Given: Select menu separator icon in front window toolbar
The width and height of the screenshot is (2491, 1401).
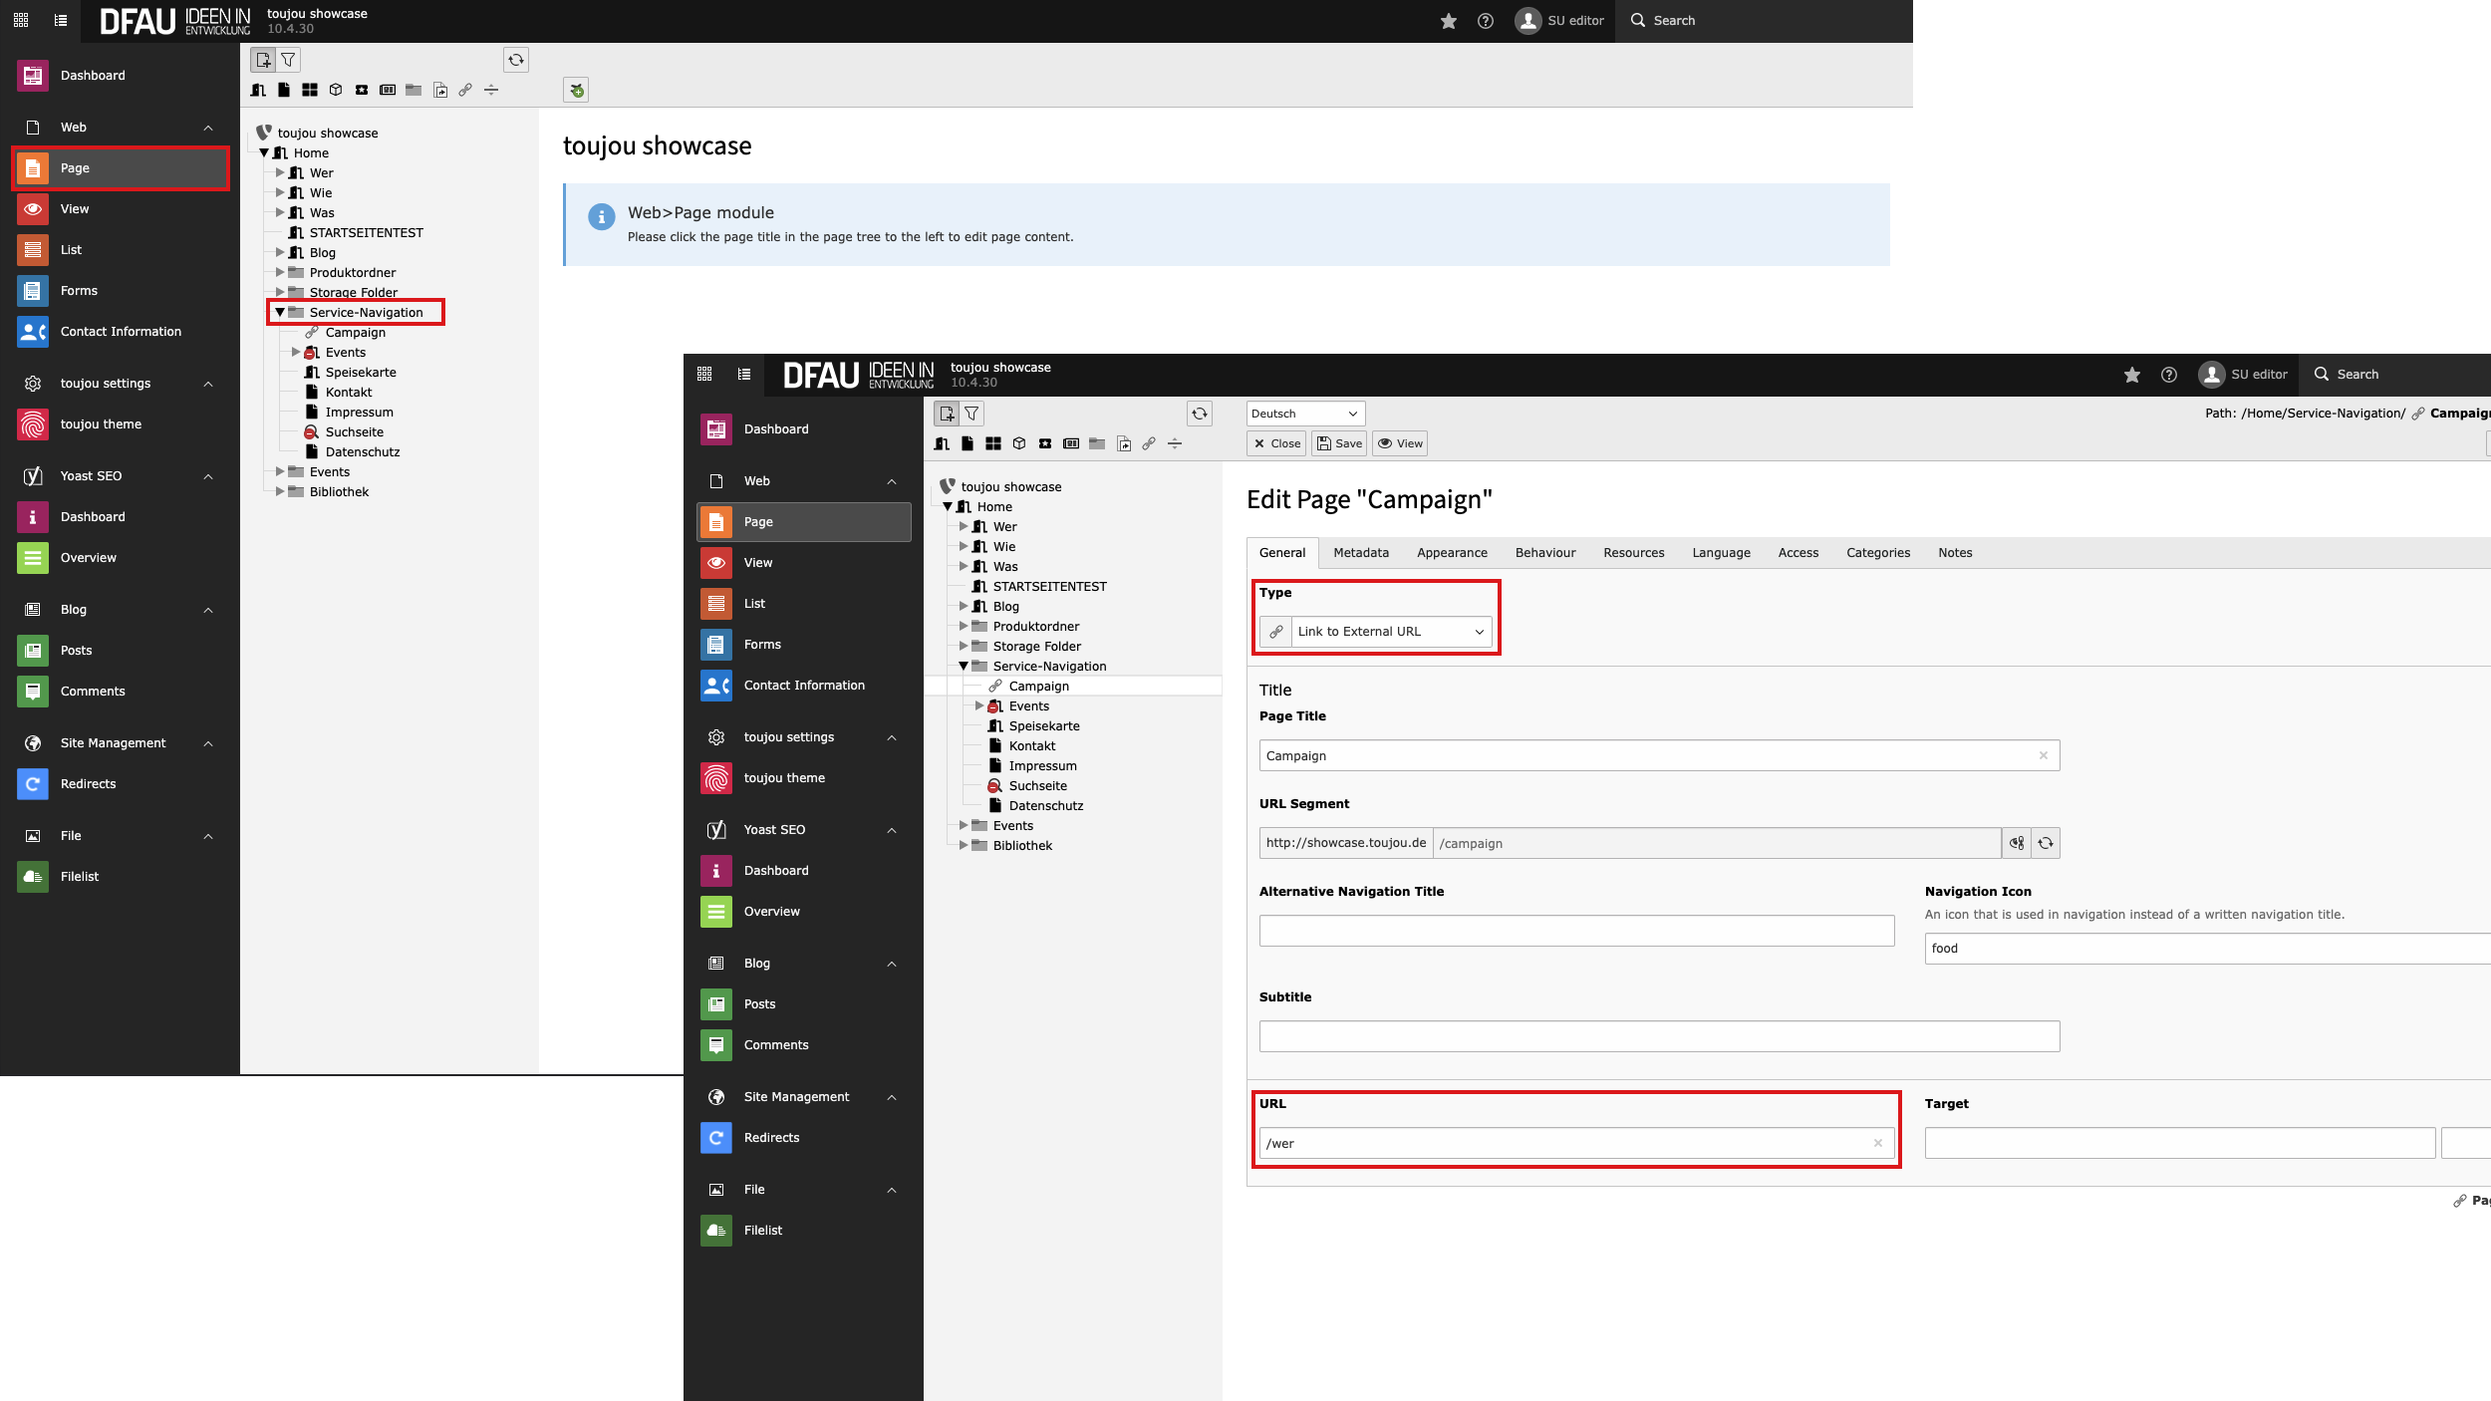Looking at the screenshot, I should point(1175,443).
